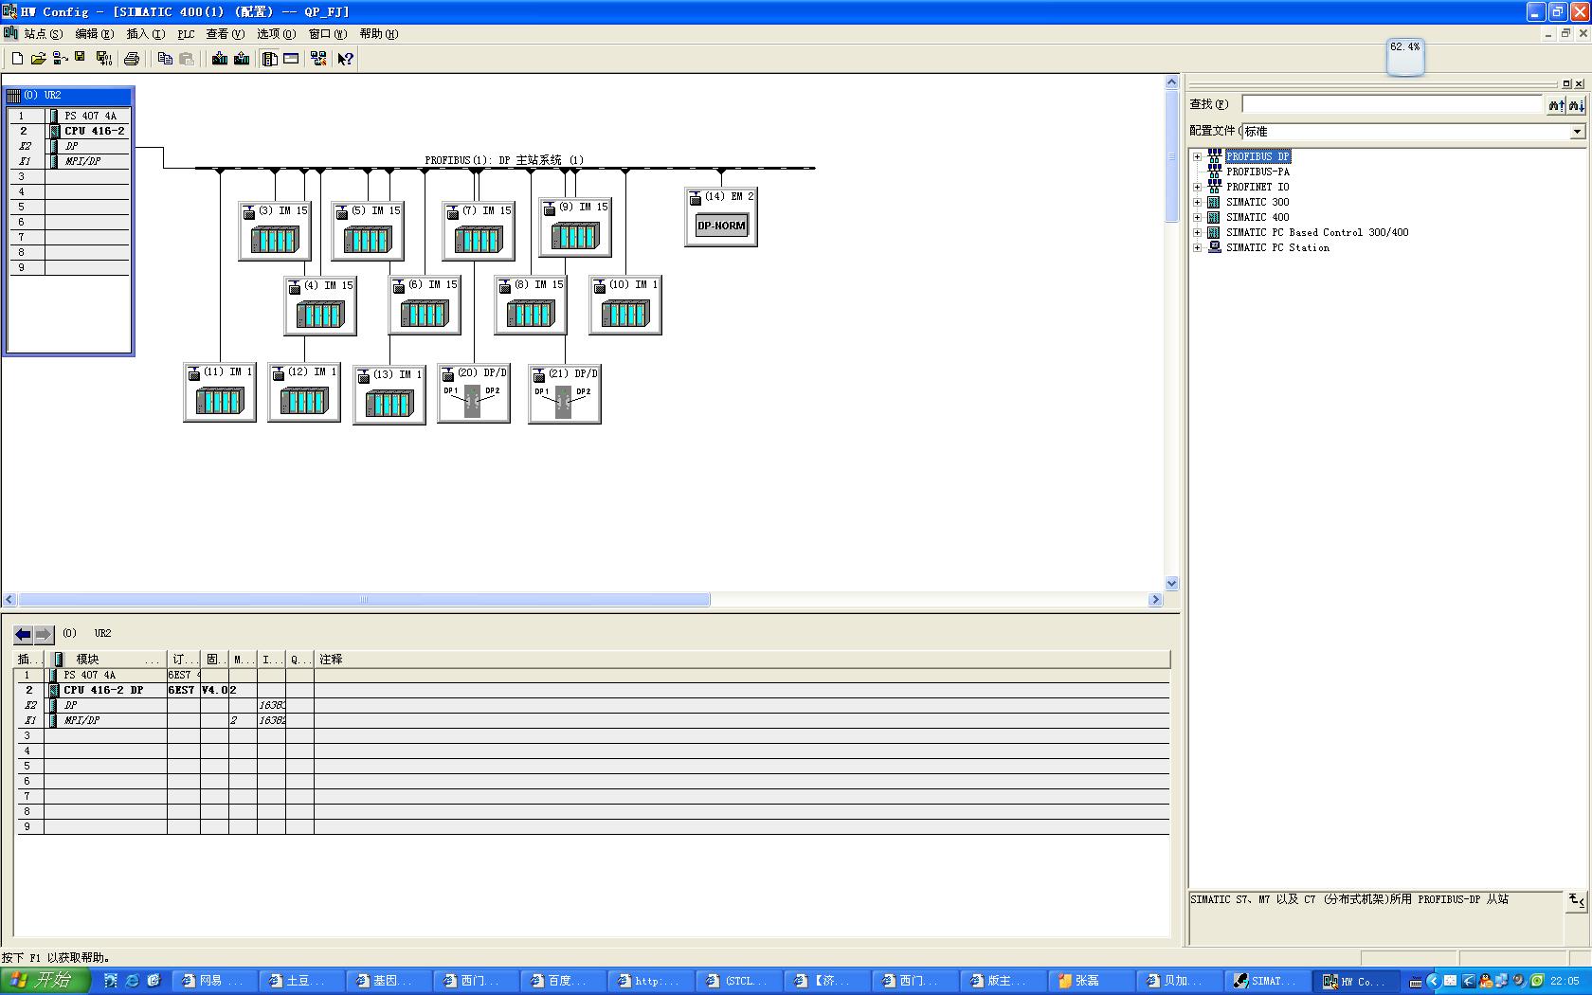Click the 注释 column header
This screenshot has width=1592, height=995.
[742, 659]
